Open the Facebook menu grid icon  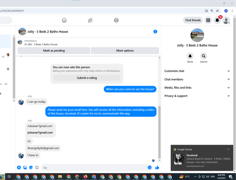(x=208, y=20)
